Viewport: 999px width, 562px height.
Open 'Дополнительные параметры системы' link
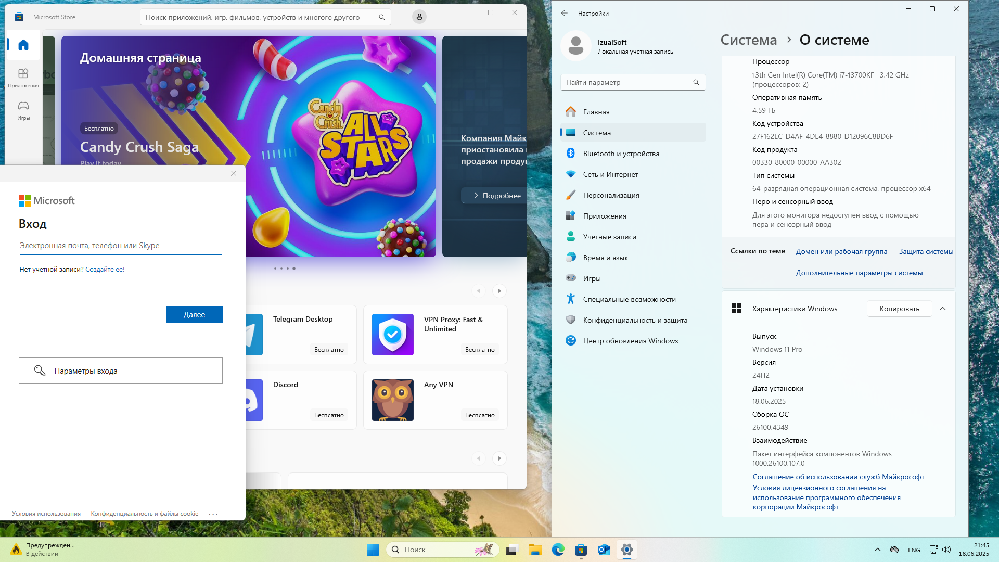click(859, 273)
